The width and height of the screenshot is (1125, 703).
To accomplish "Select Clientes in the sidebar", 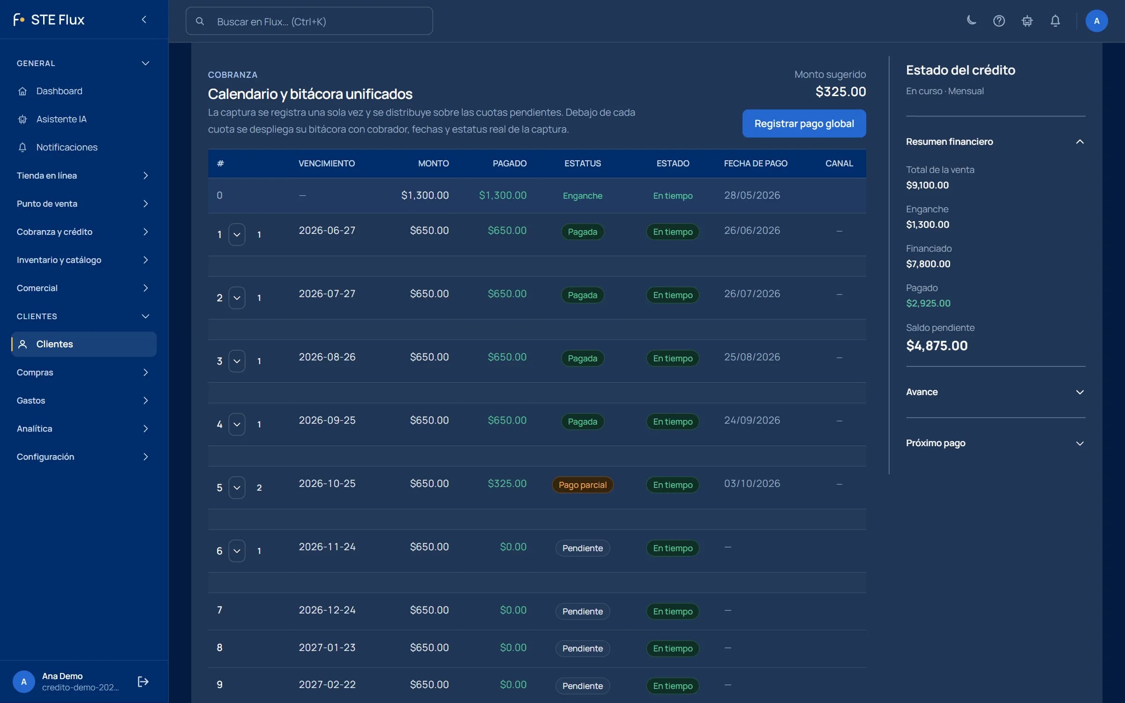I will (84, 344).
